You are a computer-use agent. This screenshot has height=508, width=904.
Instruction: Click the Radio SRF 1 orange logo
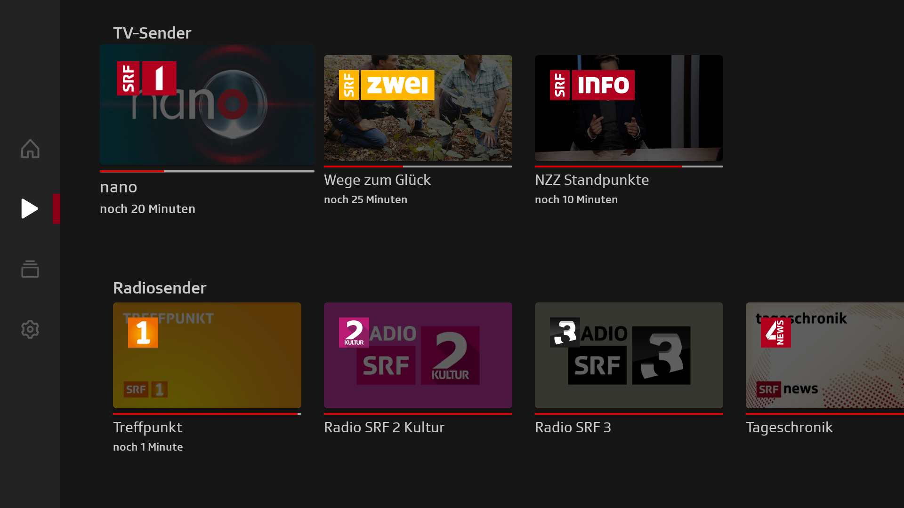143,333
